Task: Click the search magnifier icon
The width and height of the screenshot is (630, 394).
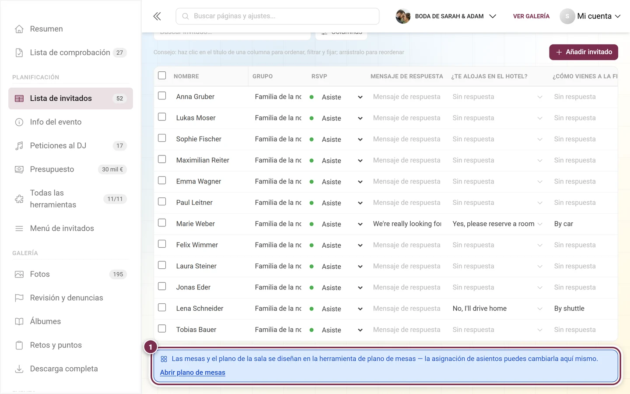Action: point(185,16)
